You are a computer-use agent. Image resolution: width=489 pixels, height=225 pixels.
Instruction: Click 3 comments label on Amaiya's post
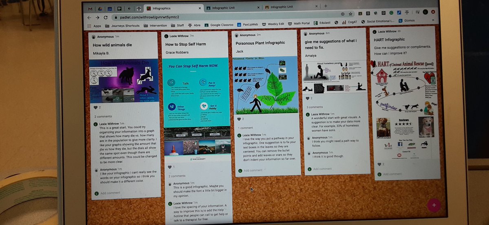314,107
